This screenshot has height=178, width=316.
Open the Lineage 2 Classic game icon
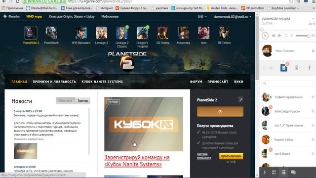122,33
